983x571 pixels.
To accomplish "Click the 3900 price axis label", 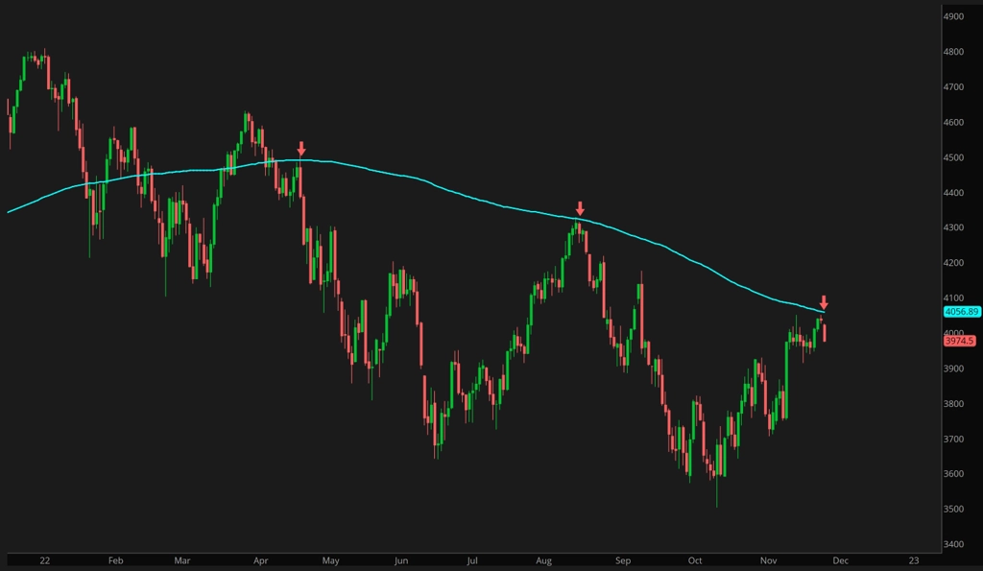I will pyautogui.click(x=953, y=369).
